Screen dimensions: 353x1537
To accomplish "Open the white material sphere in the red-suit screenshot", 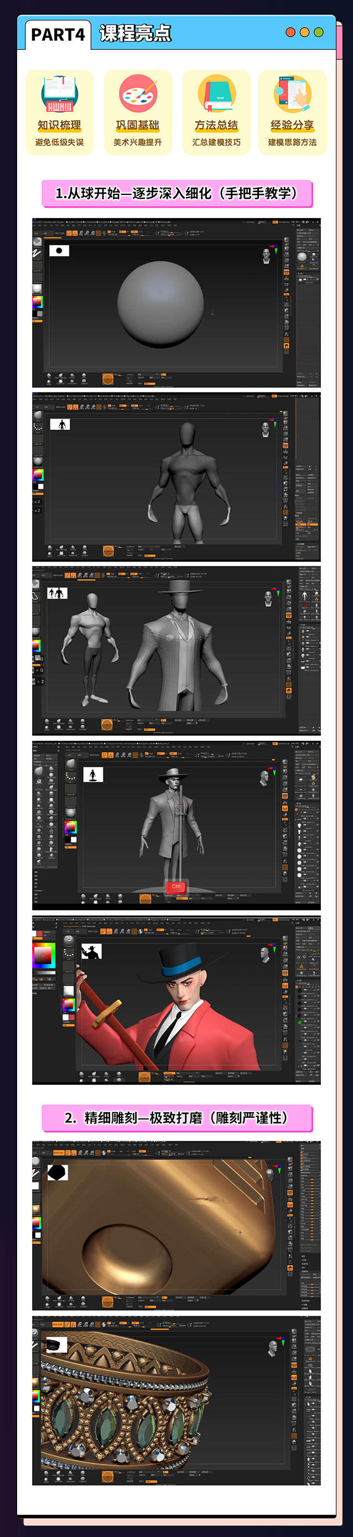I will (69, 991).
